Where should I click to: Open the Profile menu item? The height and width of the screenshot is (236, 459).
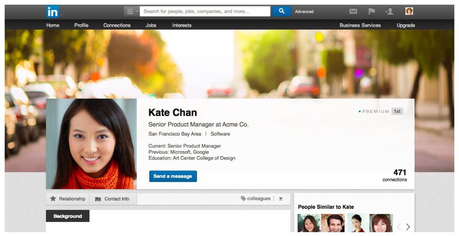(x=81, y=25)
